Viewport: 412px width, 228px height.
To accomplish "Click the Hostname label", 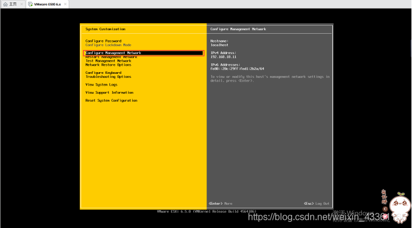I will 219,41.
